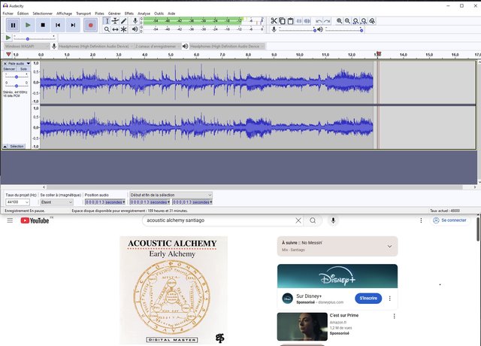Select the Time Shift tool
This screenshot has height=346, width=481.
click(115, 29)
